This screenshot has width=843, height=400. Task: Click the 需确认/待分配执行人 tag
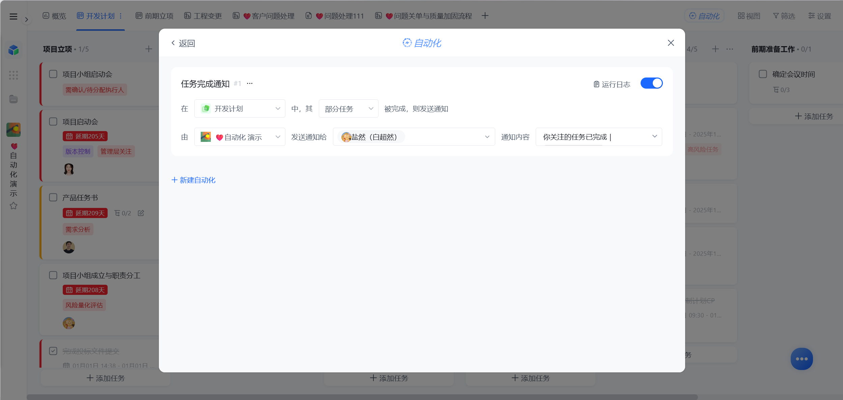[x=95, y=90]
